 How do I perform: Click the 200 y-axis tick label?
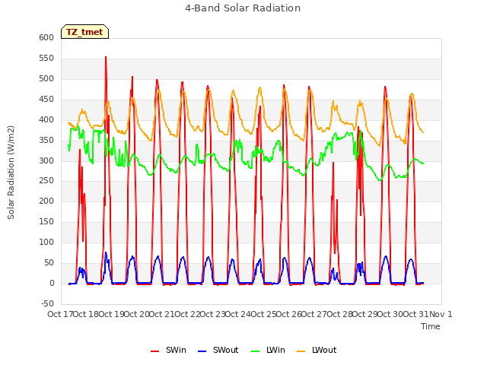(x=46, y=201)
